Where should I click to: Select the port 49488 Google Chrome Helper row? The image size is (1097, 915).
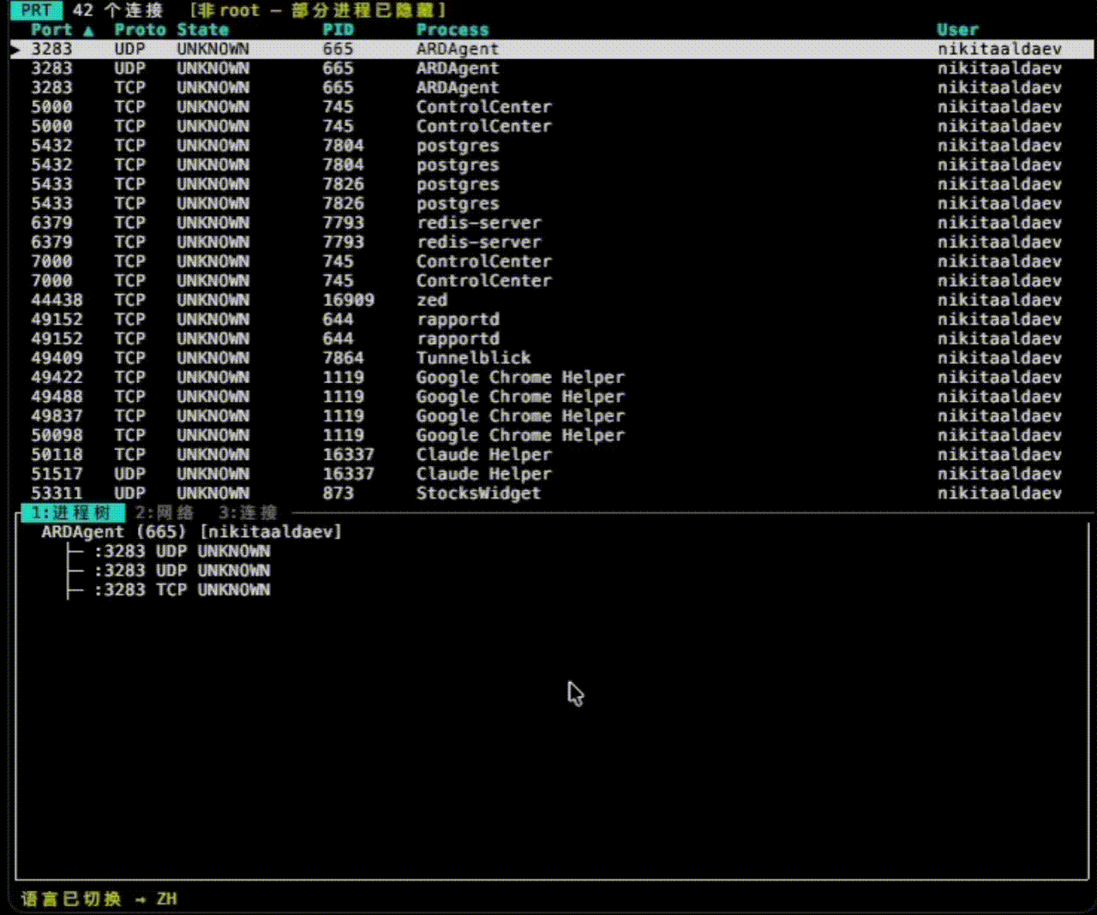pyautogui.click(x=553, y=397)
